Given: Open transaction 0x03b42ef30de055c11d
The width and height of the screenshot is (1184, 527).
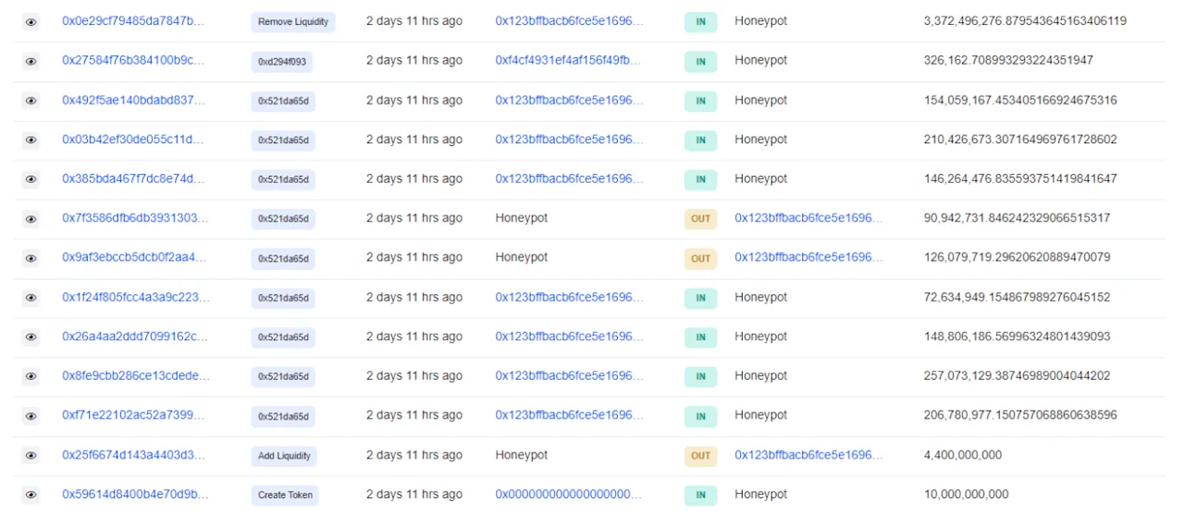Looking at the screenshot, I should pos(133,140).
